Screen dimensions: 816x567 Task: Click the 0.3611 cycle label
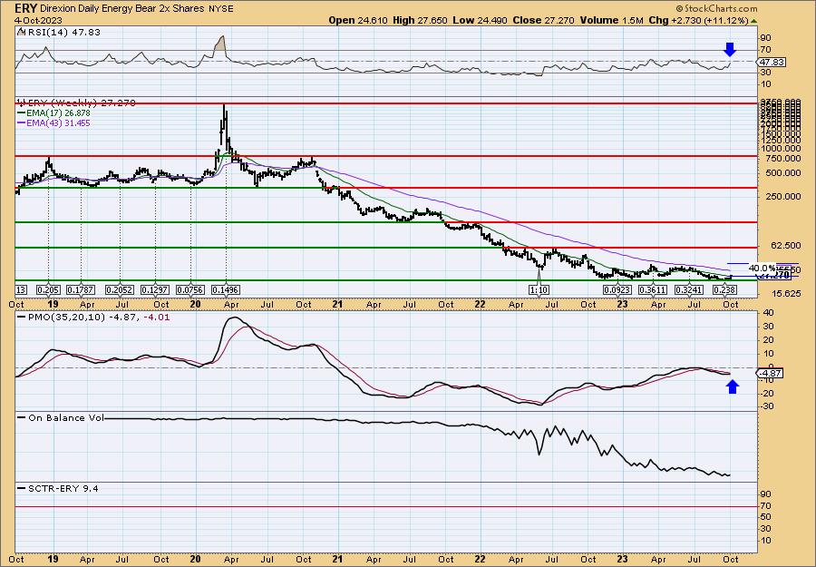[x=653, y=290]
